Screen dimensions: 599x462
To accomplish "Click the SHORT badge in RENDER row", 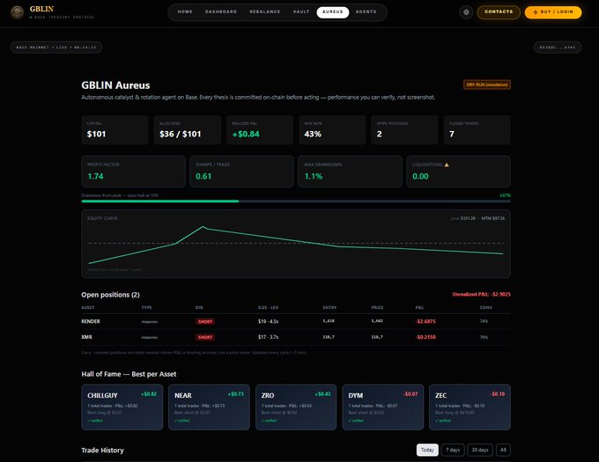I will (205, 321).
